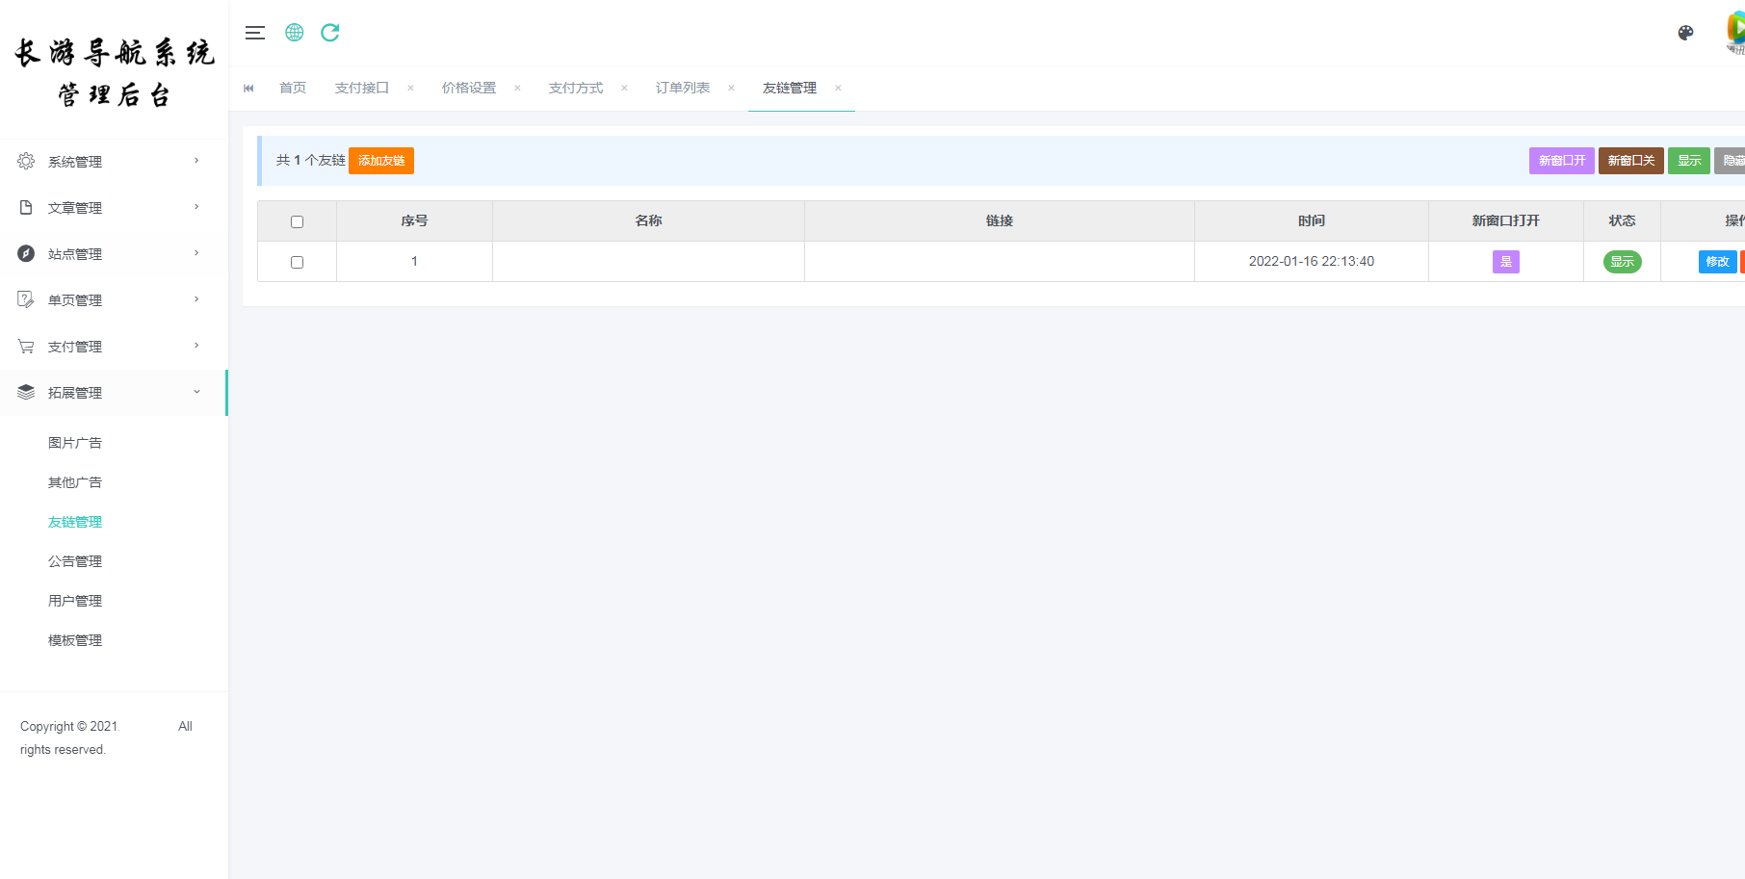The image size is (1745, 879).
Task: Close the 支付接口 tab
Action: click(x=410, y=88)
